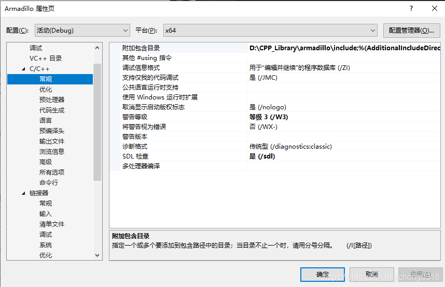Open 代码生成 settings page
Screen dimensions: 445x287
(52, 110)
